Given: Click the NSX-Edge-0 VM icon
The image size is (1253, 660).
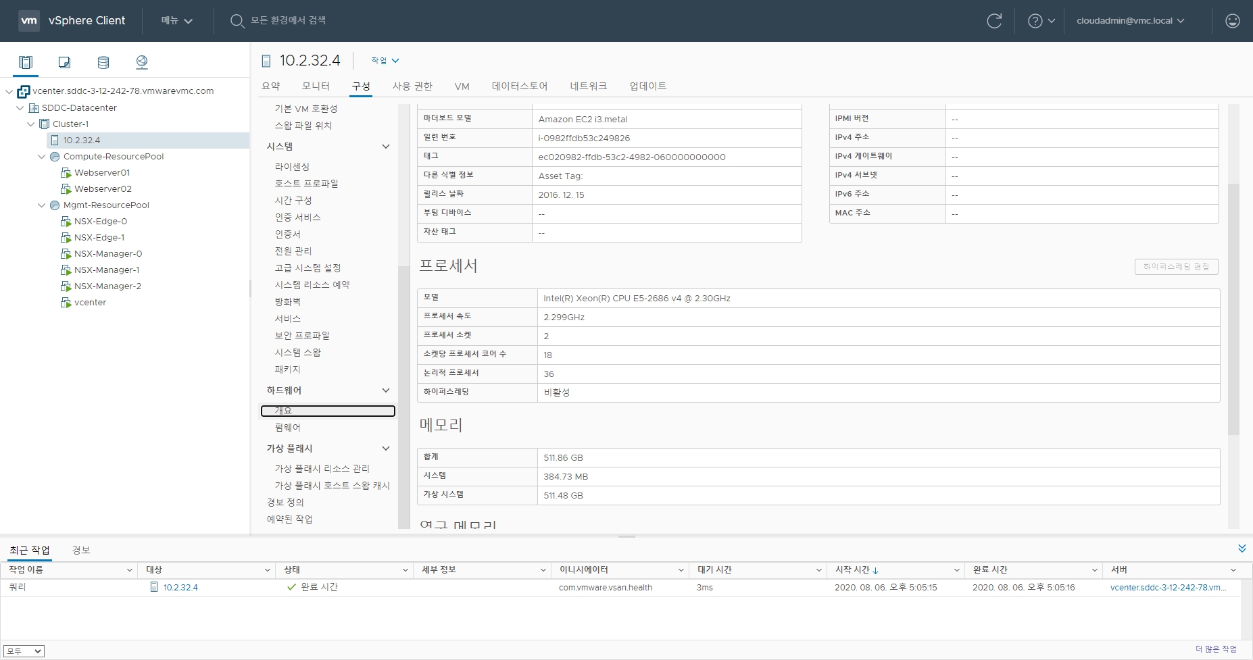Looking at the screenshot, I should (x=66, y=222).
